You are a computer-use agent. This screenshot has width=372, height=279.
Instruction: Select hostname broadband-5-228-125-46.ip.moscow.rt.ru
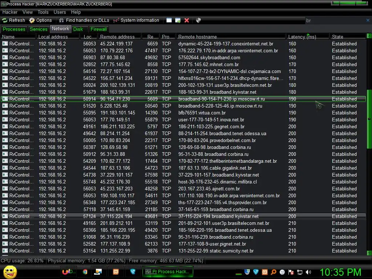pos(220,106)
